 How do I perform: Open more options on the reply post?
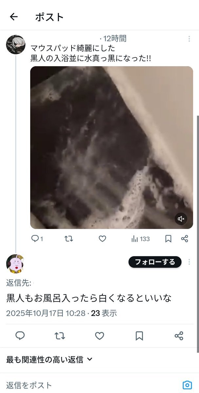[189, 262]
